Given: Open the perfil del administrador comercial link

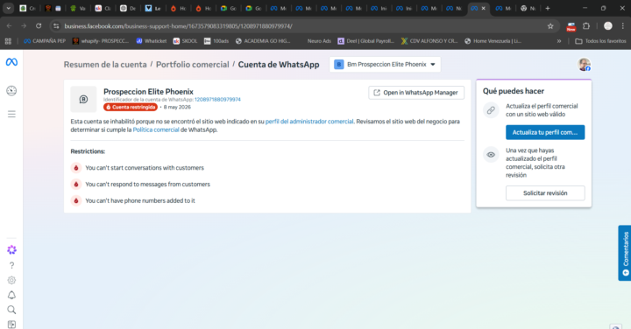Looking at the screenshot, I should click(x=309, y=122).
